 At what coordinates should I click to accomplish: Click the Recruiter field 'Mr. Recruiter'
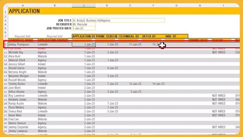coord(84,24)
